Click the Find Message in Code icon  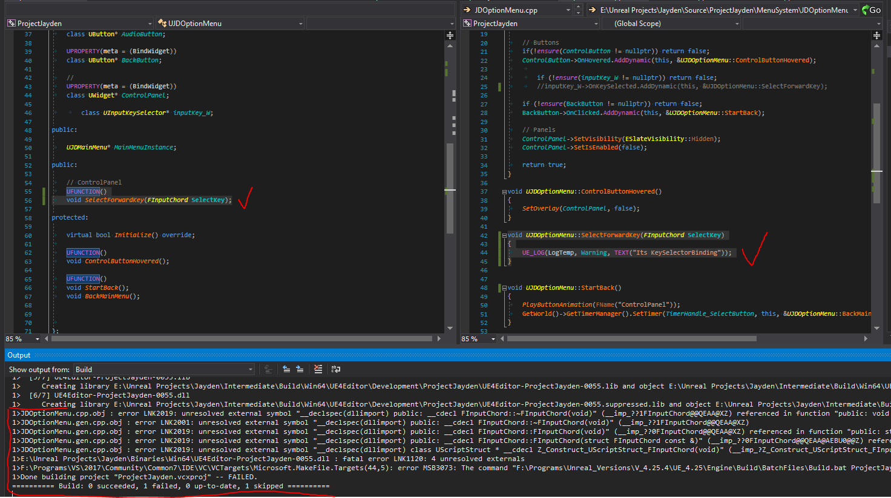pyautogui.click(x=269, y=369)
